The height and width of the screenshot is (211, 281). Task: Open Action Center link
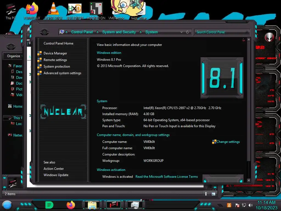[x=54, y=169]
